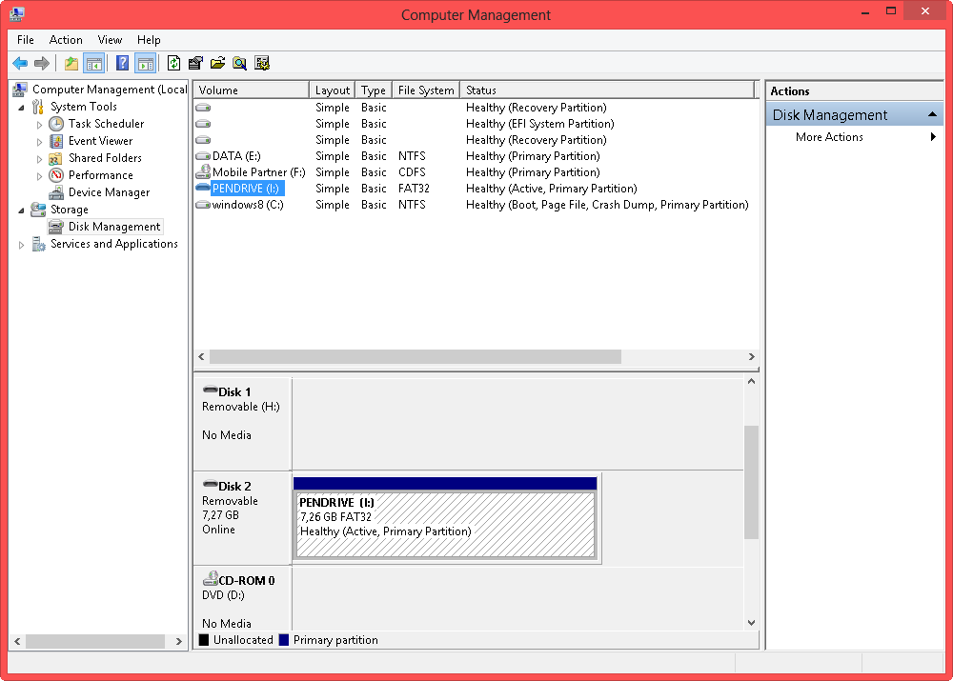This screenshot has width=953, height=681.
Task: Collapse the Storage tree node
Action: tap(21, 210)
